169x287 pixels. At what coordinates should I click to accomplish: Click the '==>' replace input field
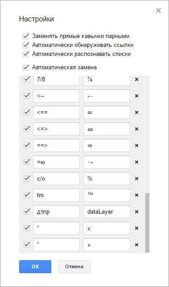pyautogui.click(x=56, y=145)
